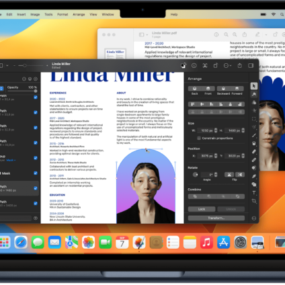The image size is (285, 285).
Task: Select the Arrange cursor tool
Action: point(254,86)
